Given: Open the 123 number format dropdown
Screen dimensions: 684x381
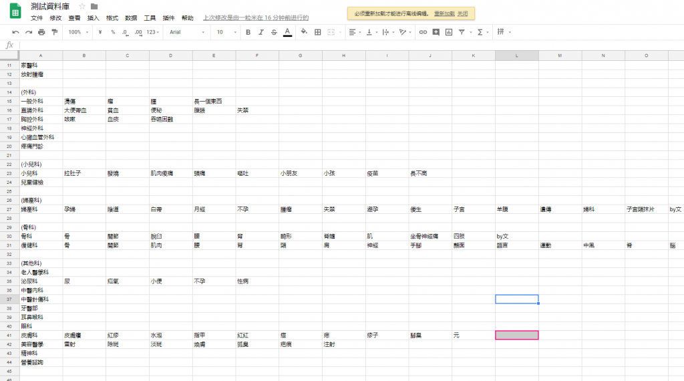Looking at the screenshot, I should [153, 32].
